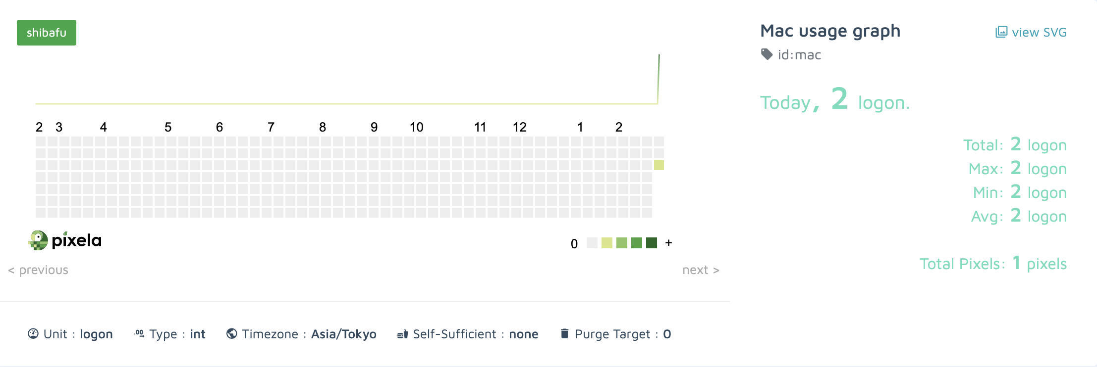Click the Self-Sufficient icon
The image size is (1097, 367).
point(402,334)
